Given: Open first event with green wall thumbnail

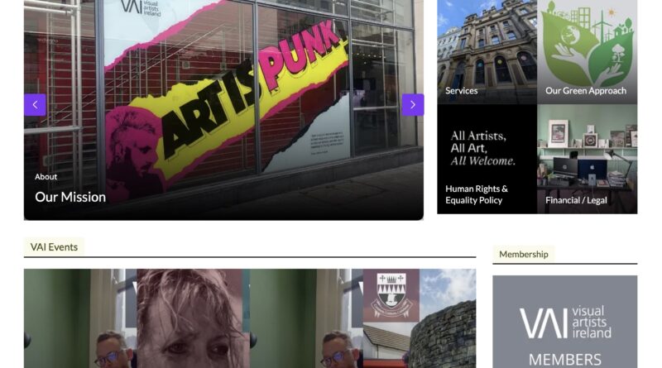Looking at the screenshot, I should pos(80,318).
